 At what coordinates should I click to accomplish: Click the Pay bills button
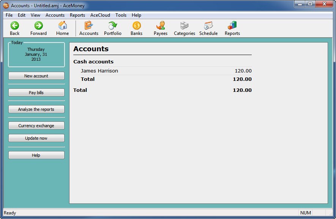pos(36,92)
